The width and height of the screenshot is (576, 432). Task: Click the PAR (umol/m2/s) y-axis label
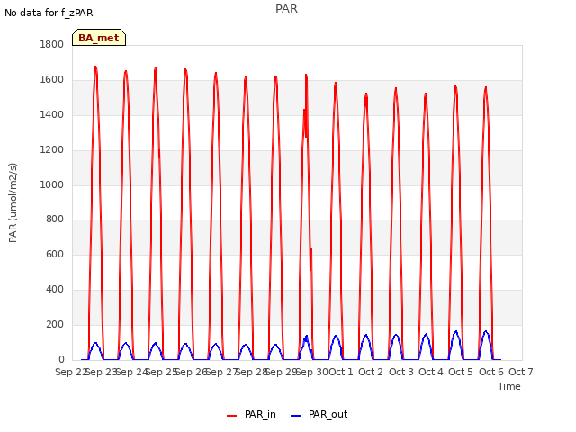13,202
